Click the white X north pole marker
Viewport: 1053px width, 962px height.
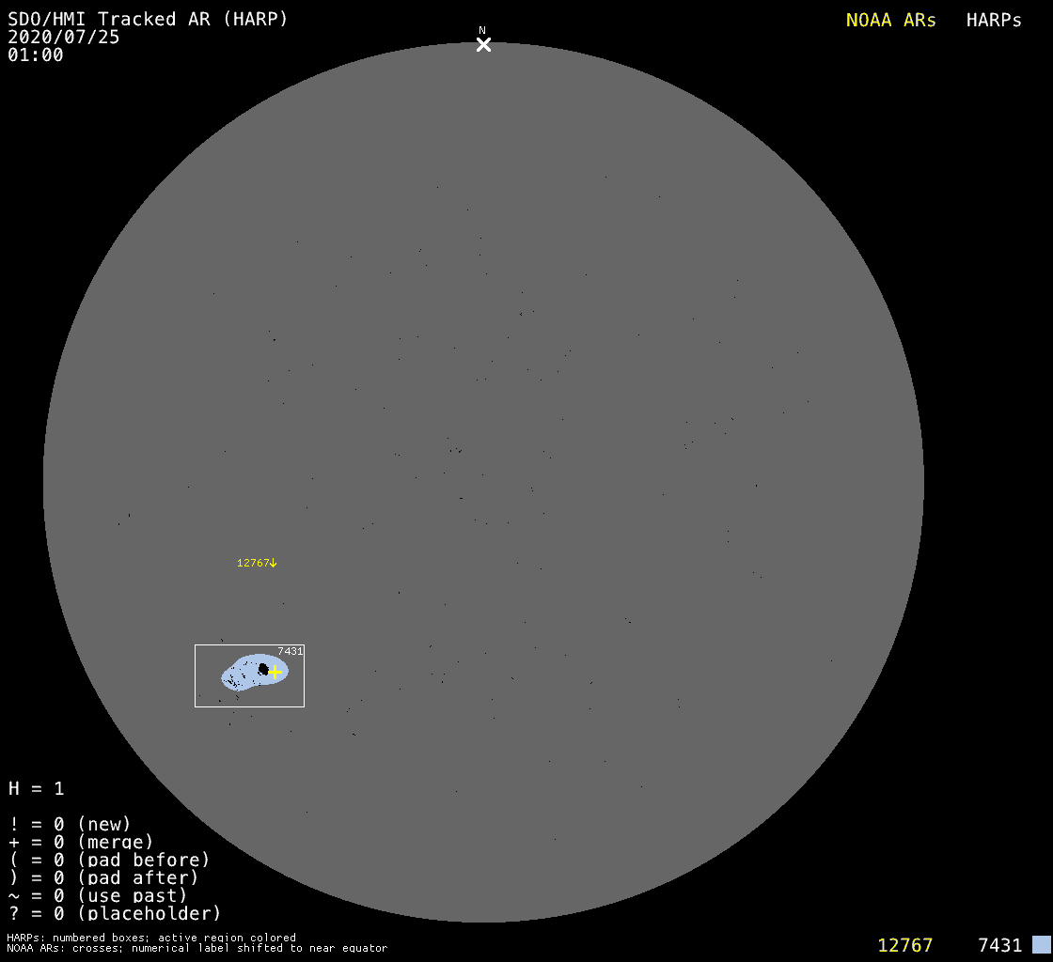[x=483, y=44]
